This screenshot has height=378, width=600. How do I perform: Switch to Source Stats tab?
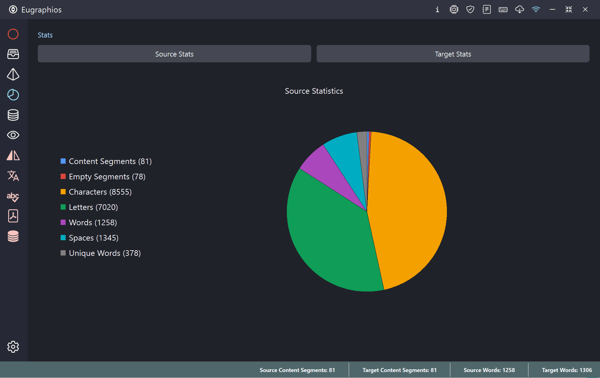pos(174,54)
